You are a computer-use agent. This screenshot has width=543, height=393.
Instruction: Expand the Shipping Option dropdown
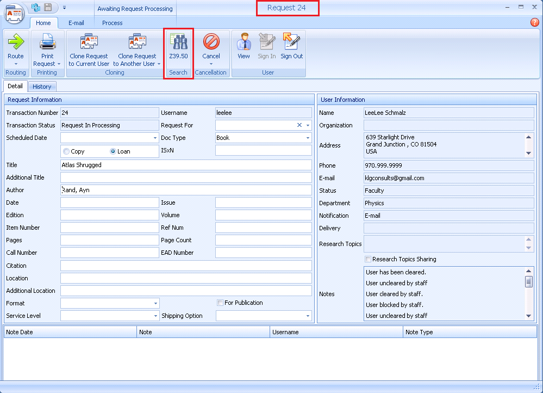point(308,316)
